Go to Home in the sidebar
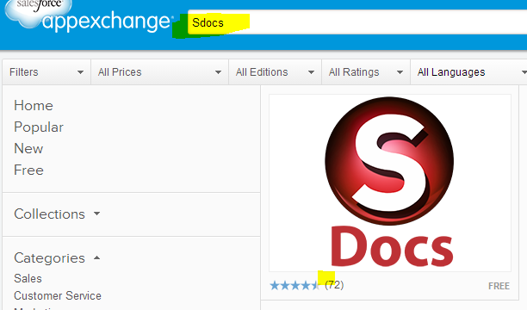Image resolution: width=527 pixels, height=310 pixels. click(x=34, y=106)
